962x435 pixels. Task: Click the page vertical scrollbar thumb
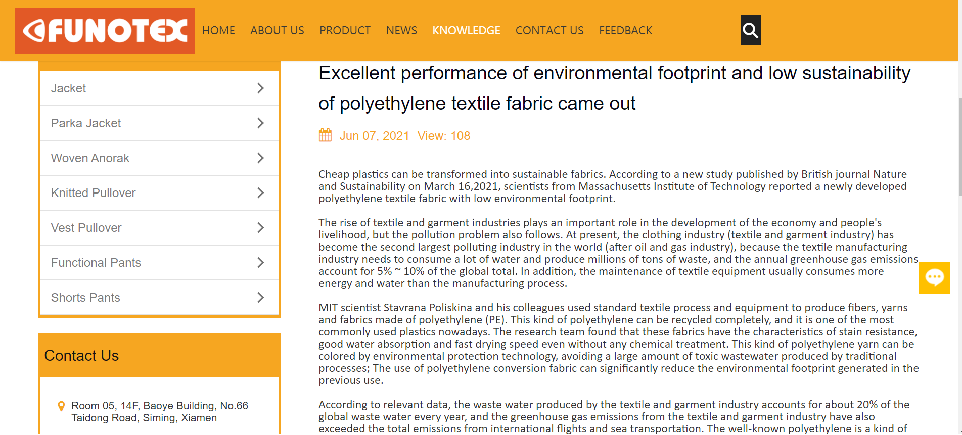pyautogui.click(x=960, y=147)
